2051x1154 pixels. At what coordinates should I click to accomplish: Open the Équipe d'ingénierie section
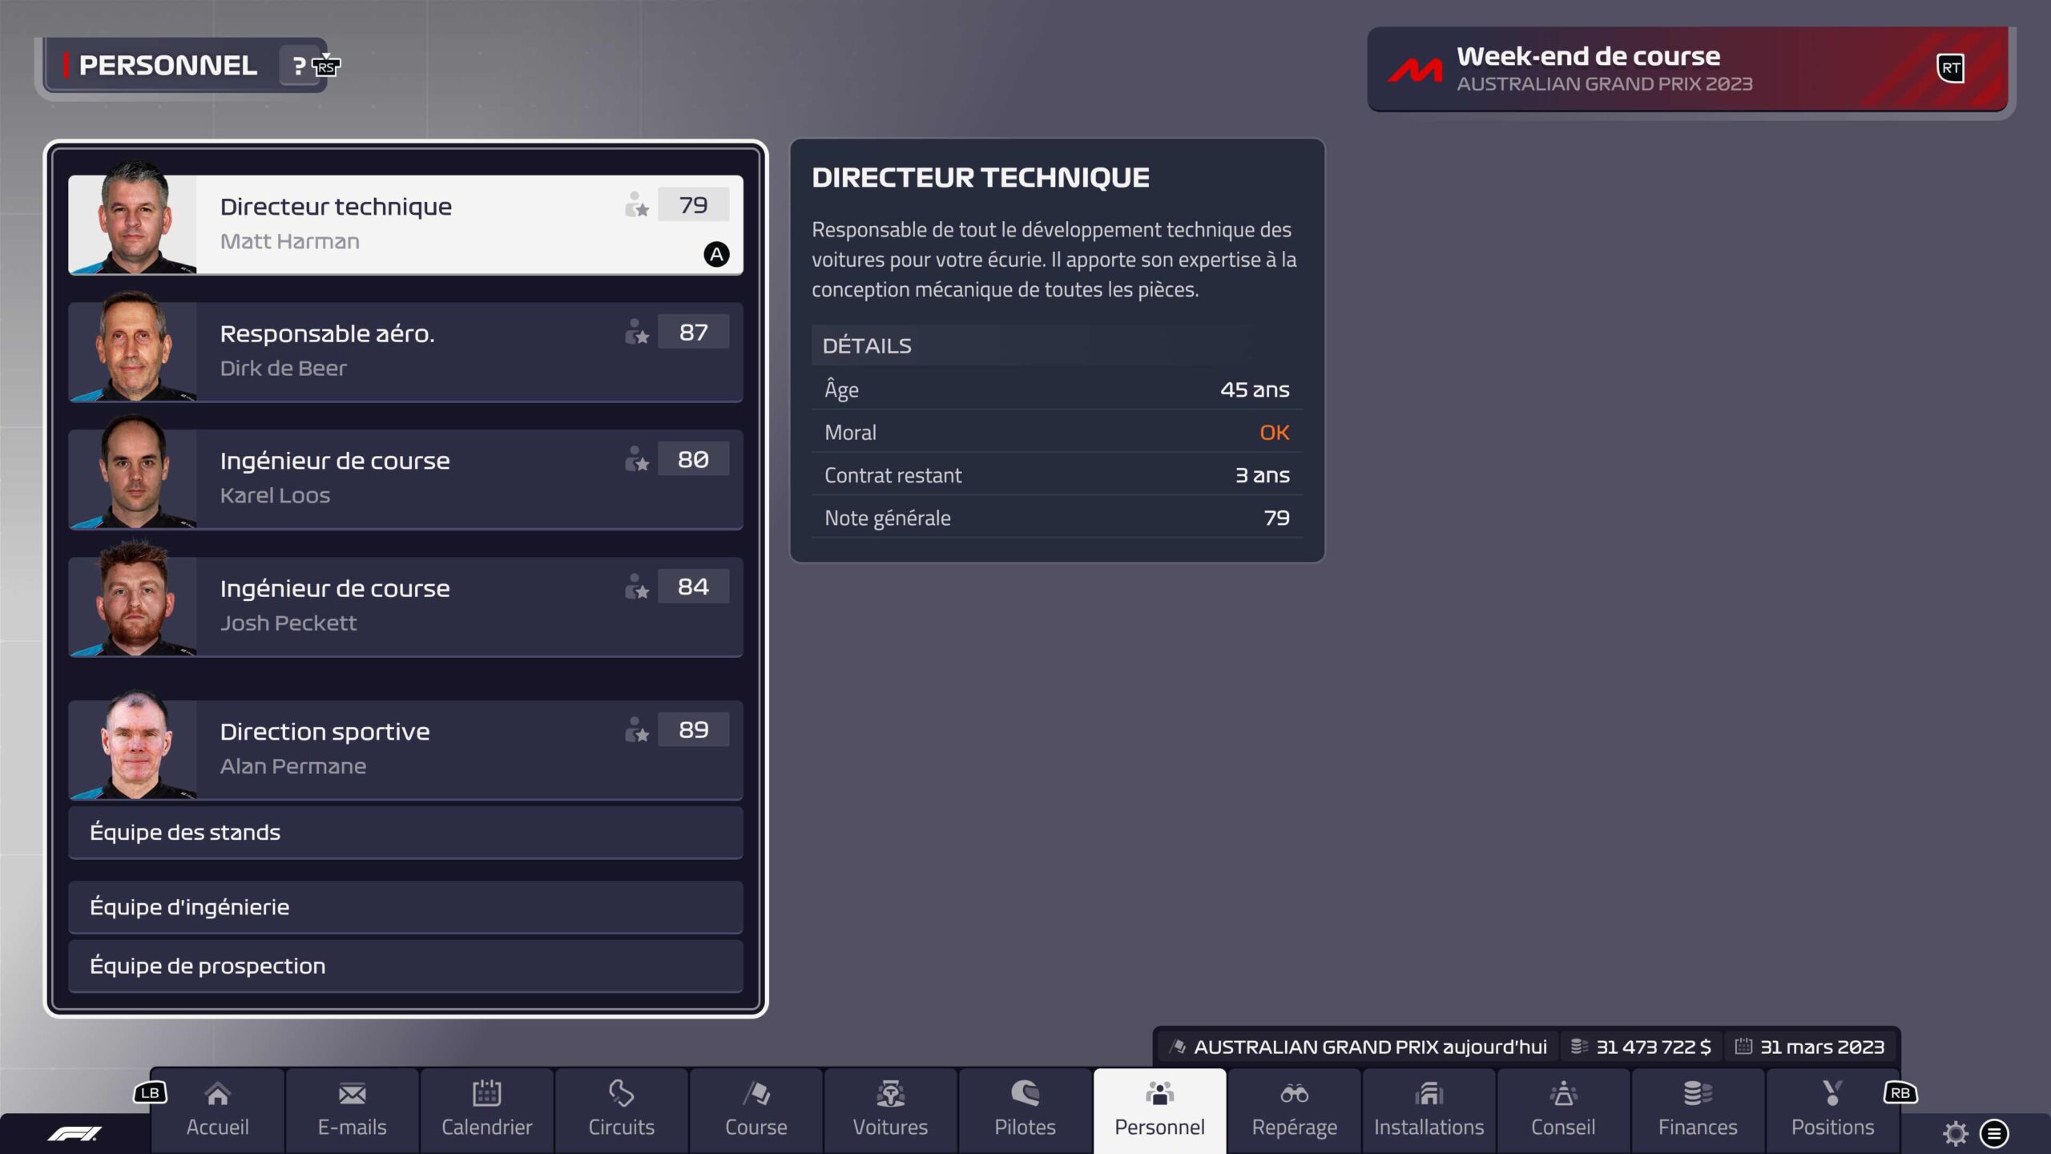(406, 907)
